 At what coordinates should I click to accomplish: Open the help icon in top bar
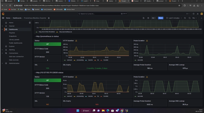(194, 14)
